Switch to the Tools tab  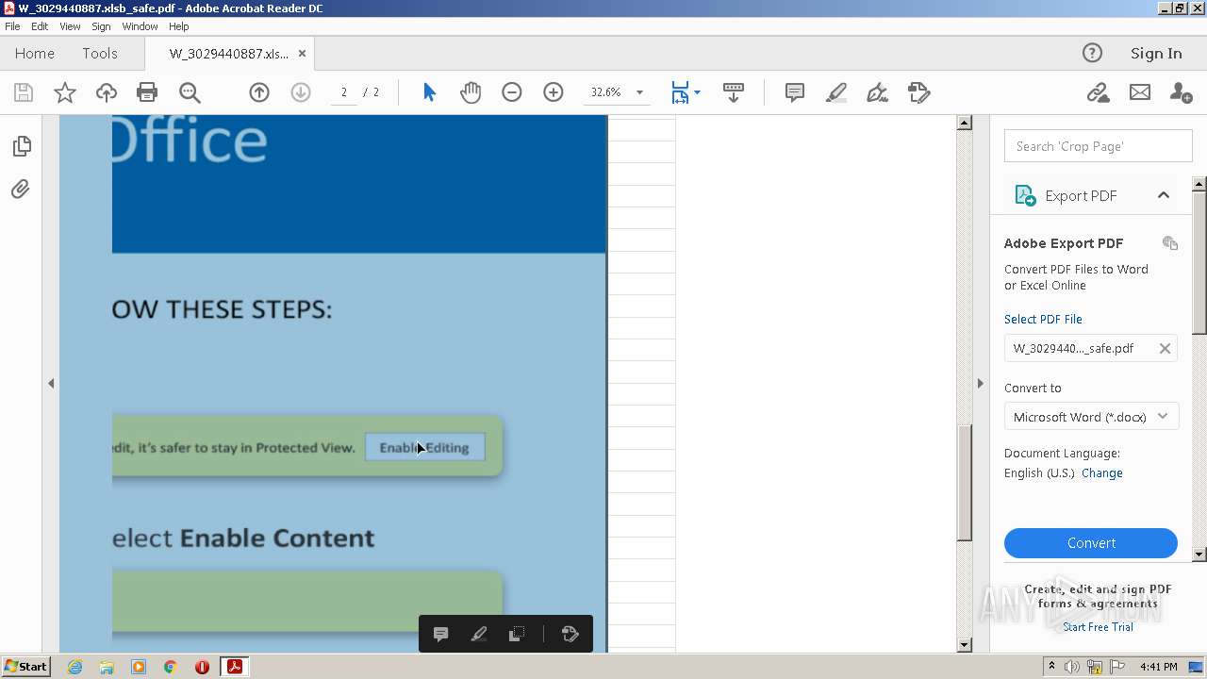(100, 54)
